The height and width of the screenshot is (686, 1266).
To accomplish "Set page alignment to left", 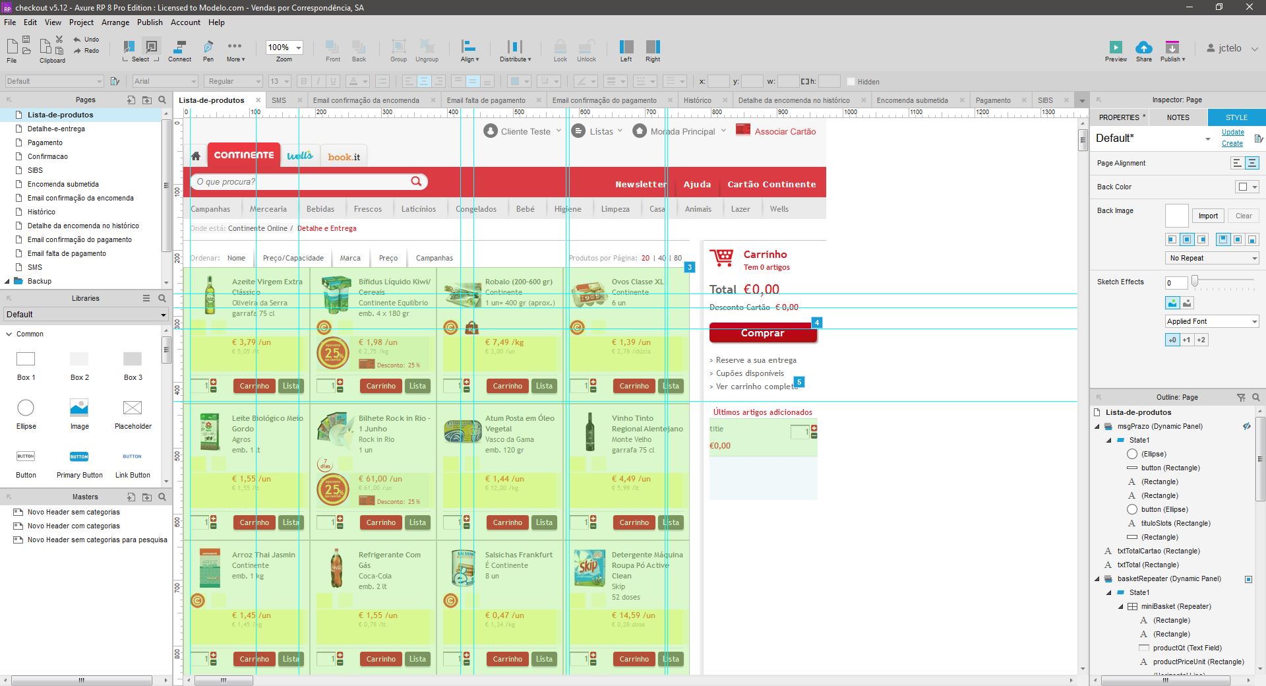I will (x=1238, y=163).
